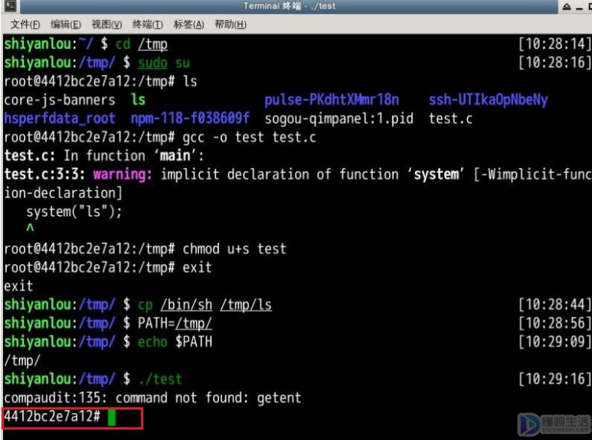Click the 'gcc -o test test.c' command
Screen dimensions: 592x440
coord(249,138)
